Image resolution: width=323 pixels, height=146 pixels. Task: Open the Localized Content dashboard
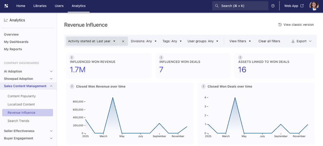click(x=21, y=105)
